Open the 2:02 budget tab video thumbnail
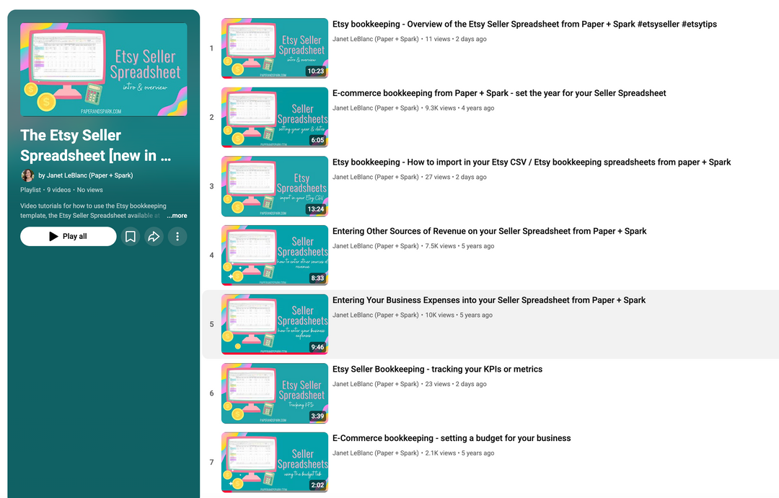 (275, 462)
